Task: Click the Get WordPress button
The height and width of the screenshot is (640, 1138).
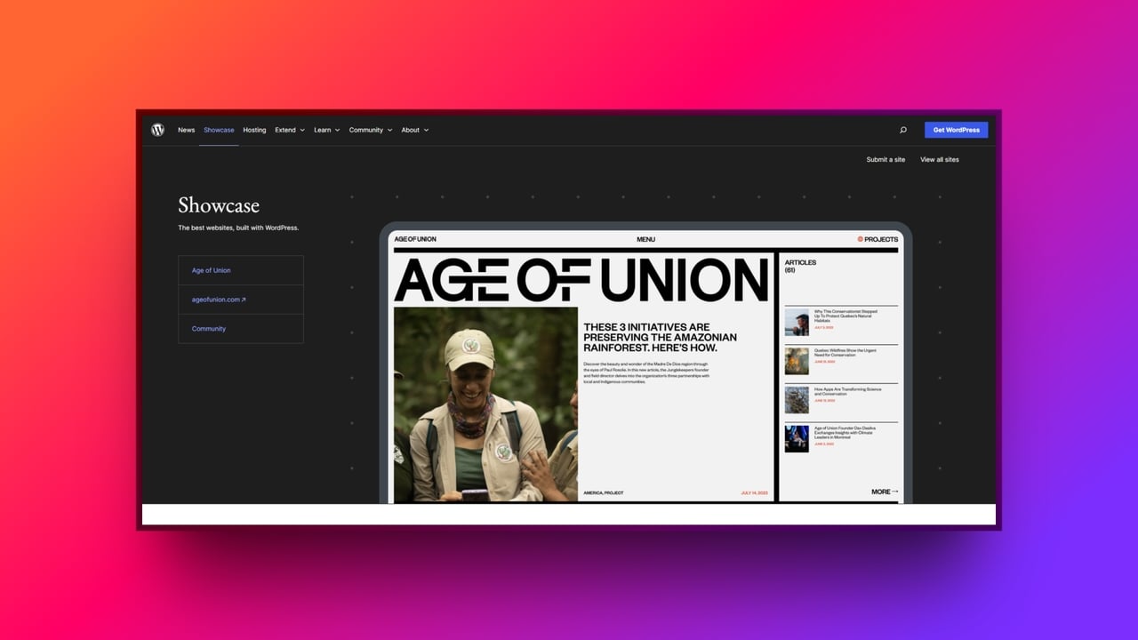Action: (956, 130)
